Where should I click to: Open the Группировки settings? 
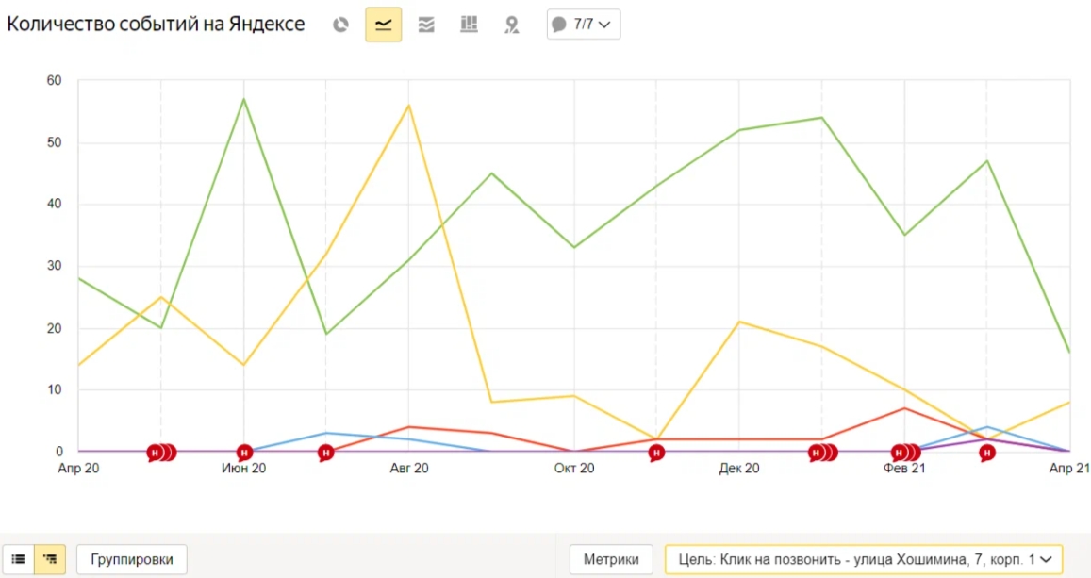(131, 559)
